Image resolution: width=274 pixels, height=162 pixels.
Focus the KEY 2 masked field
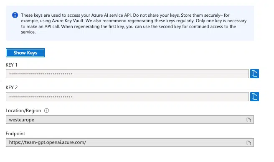(x=127, y=97)
